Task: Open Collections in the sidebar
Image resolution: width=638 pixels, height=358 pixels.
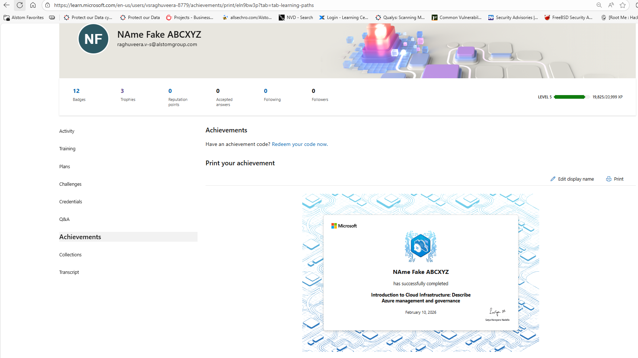Action: [x=71, y=255]
